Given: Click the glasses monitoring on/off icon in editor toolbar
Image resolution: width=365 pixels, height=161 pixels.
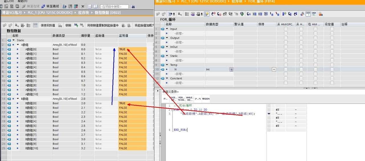Looking at the screenshot, I should (309, 14).
